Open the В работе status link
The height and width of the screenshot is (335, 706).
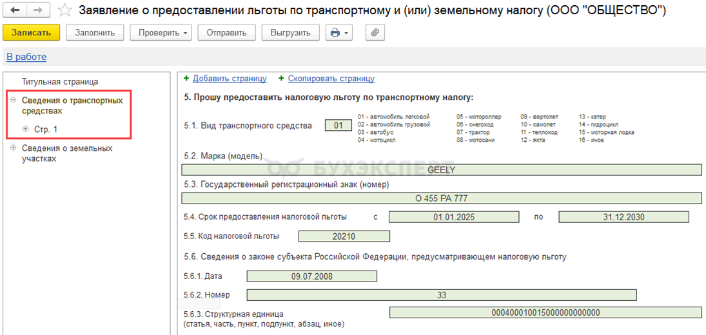click(x=26, y=57)
